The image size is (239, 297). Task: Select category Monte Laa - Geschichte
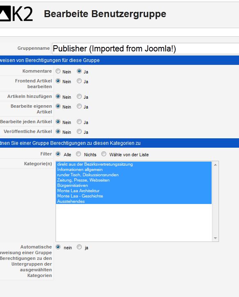tap(134, 196)
